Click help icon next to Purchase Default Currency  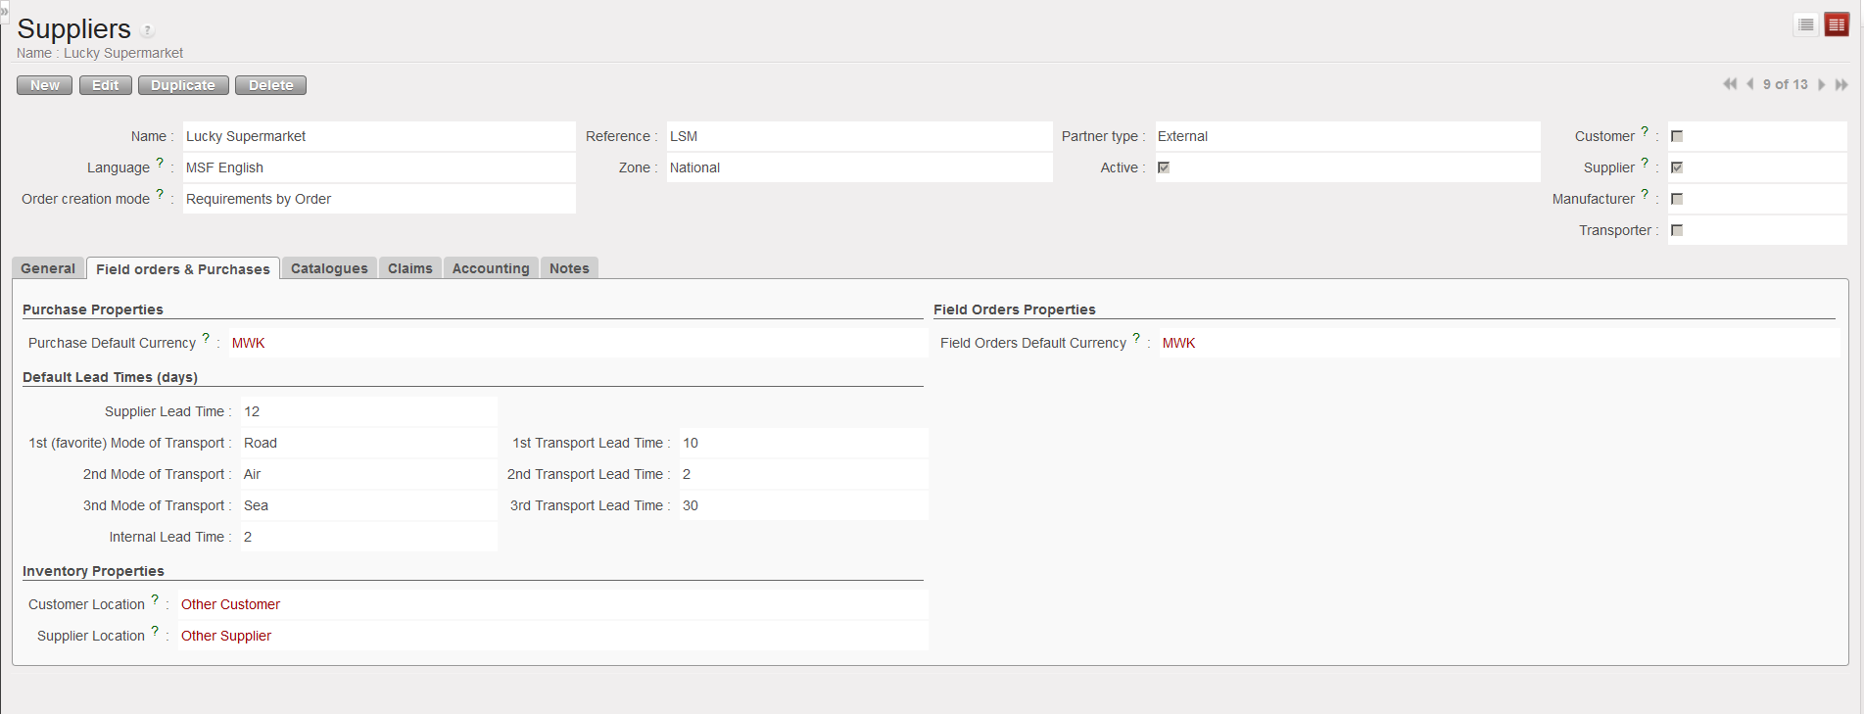point(206,338)
